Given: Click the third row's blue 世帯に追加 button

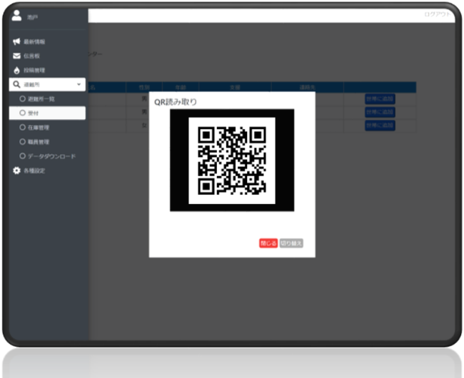Looking at the screenshot, I should point(380,125).
